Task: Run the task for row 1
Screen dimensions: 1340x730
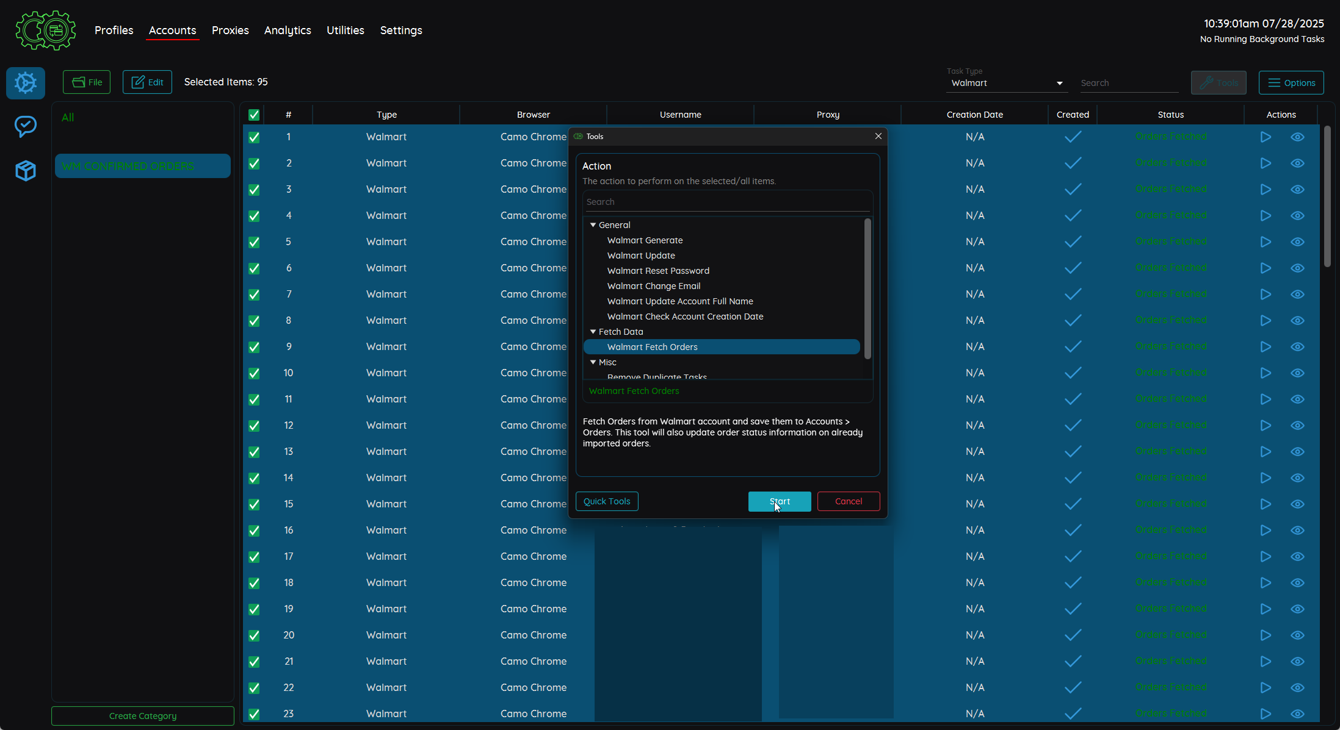Action: [x=1266, y=137]
